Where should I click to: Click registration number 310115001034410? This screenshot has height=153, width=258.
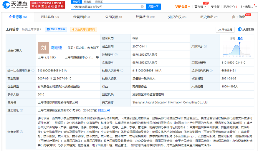233,63
